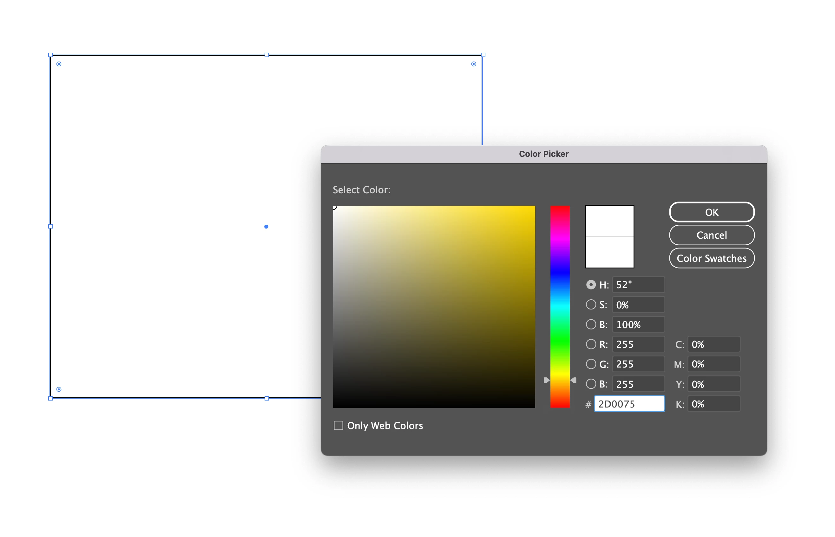This screenshot has height=537, width=835.
Task: Click the OK button
Action: tap(711, 212)
